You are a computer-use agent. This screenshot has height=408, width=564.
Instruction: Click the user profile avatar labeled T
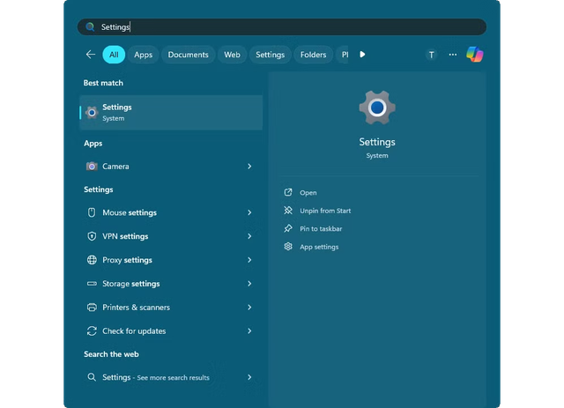431,55
